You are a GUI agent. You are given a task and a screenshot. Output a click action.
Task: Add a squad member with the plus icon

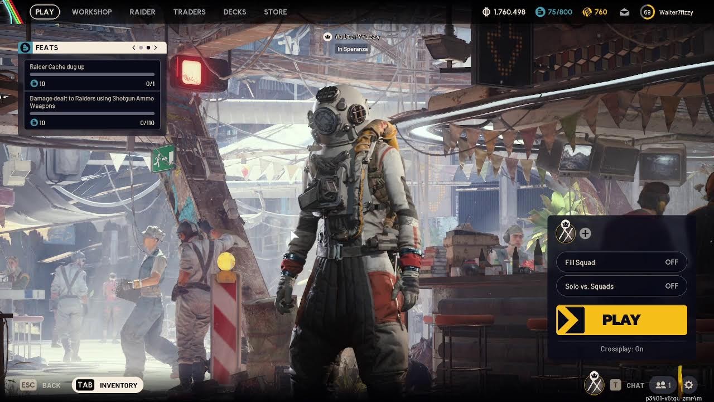[585, 233]
